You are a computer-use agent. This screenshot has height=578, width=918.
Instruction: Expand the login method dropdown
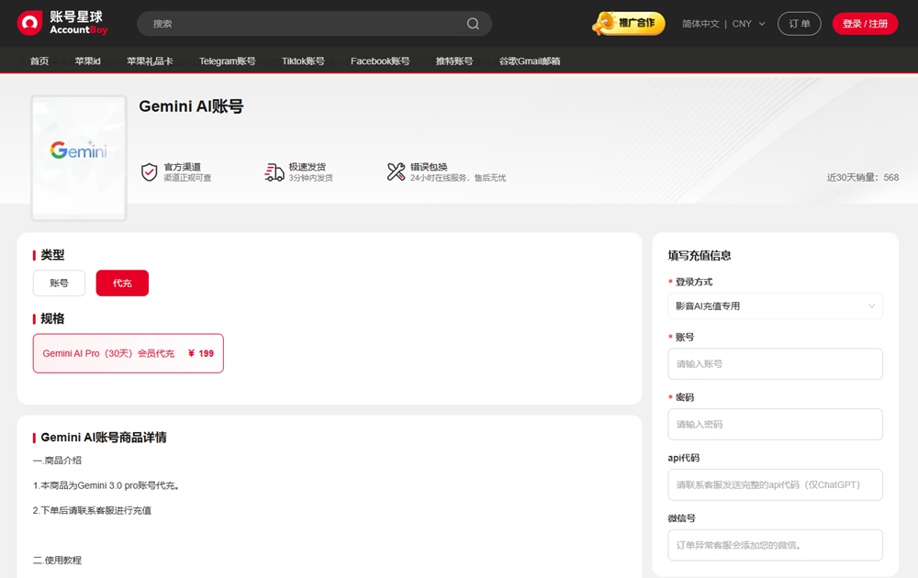(x=775, y=306)
